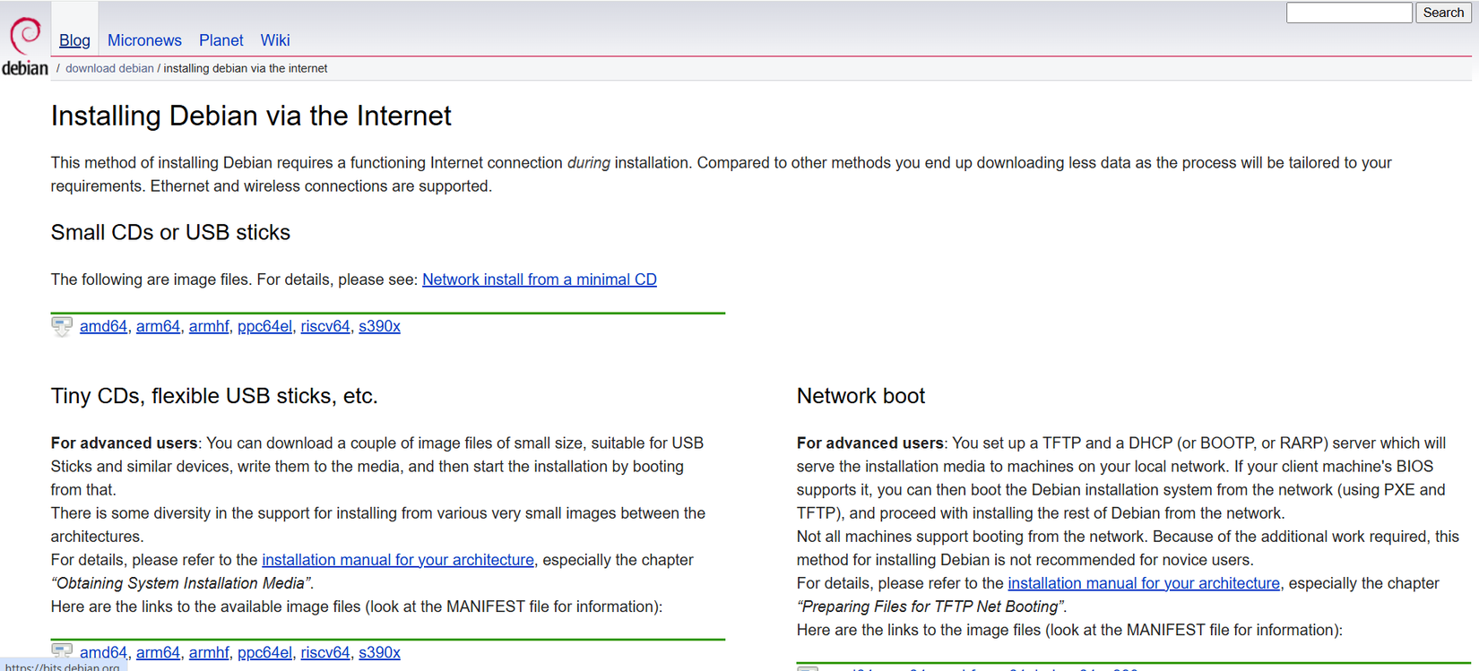Image resolution: width=1479 pixels, height=671 pixels.
Task: Open Network install from a minimal CD
Action: tap(539, 279)
